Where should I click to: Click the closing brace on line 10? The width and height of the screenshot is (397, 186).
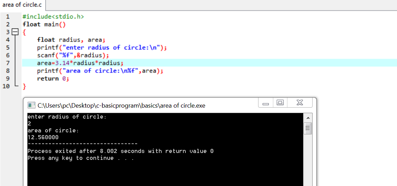coord(24,86)
